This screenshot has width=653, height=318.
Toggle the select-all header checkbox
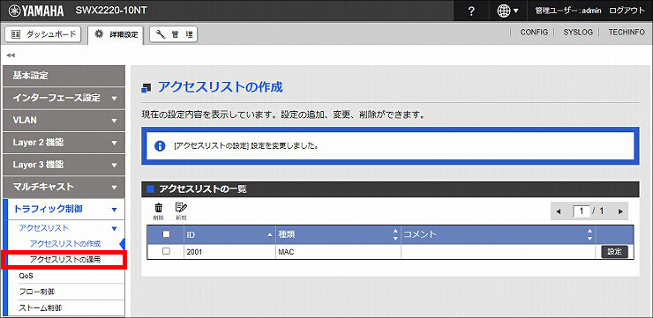[166, 234]
